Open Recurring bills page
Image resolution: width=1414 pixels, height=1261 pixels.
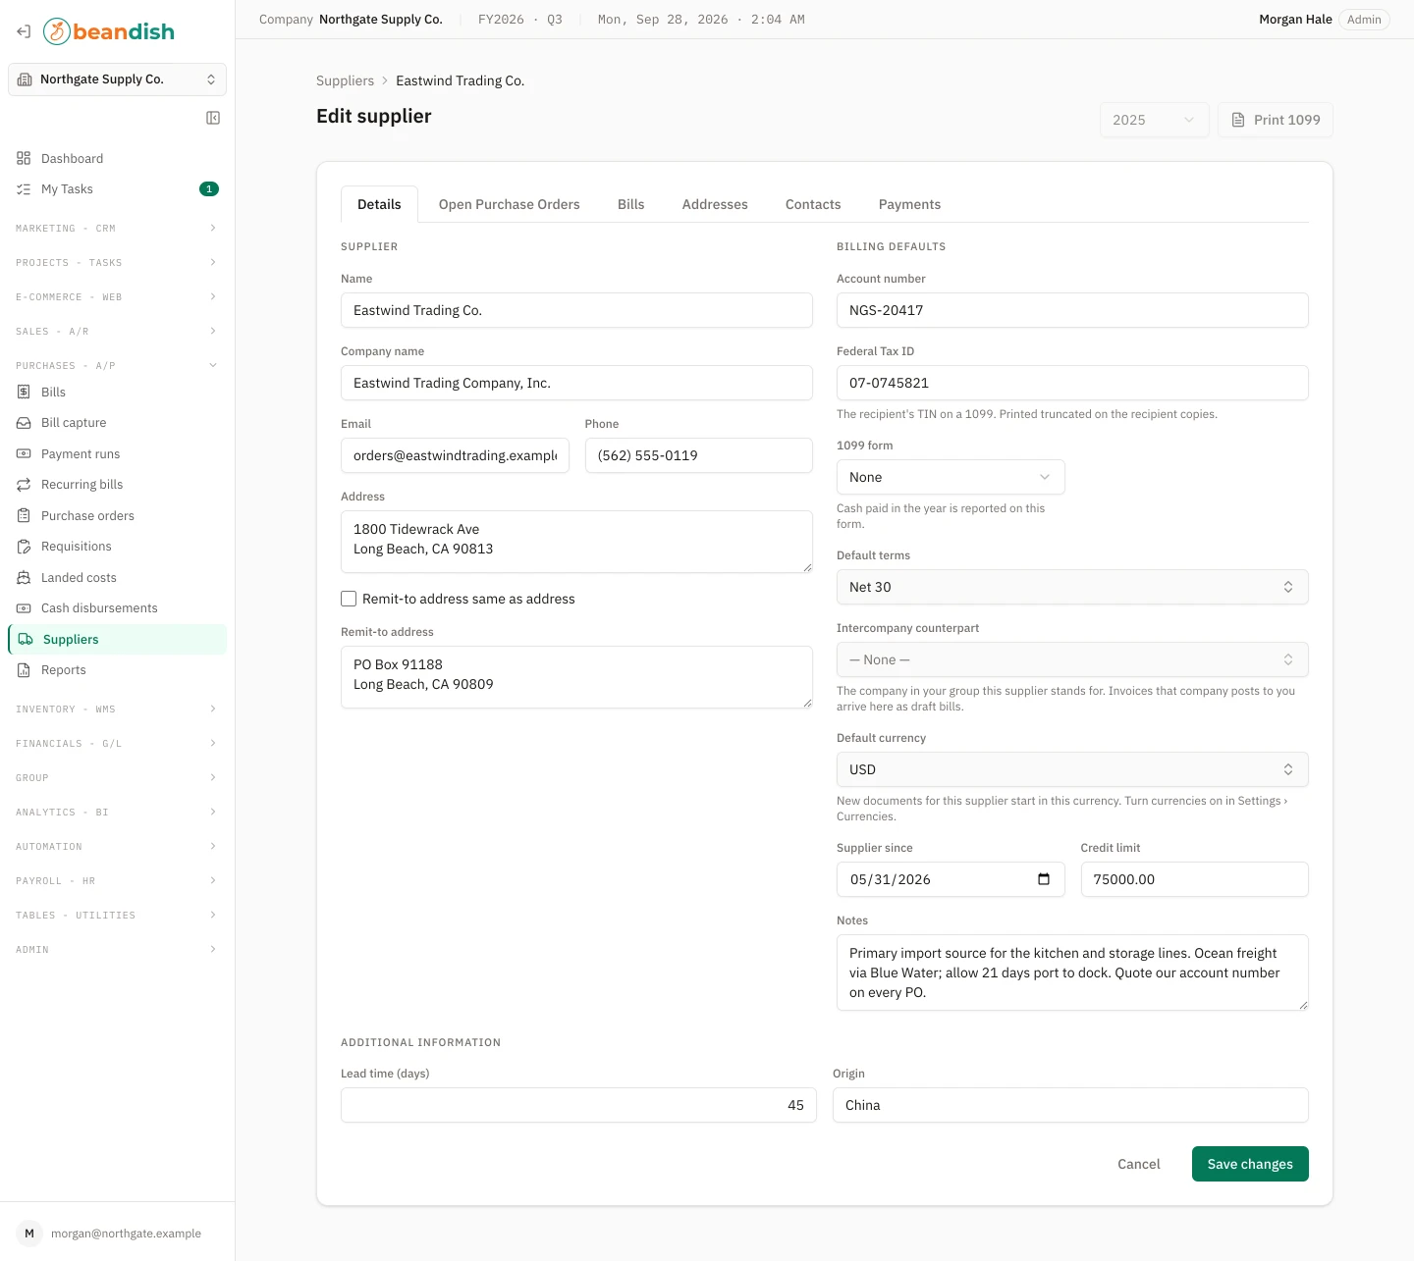click(117, 485)
